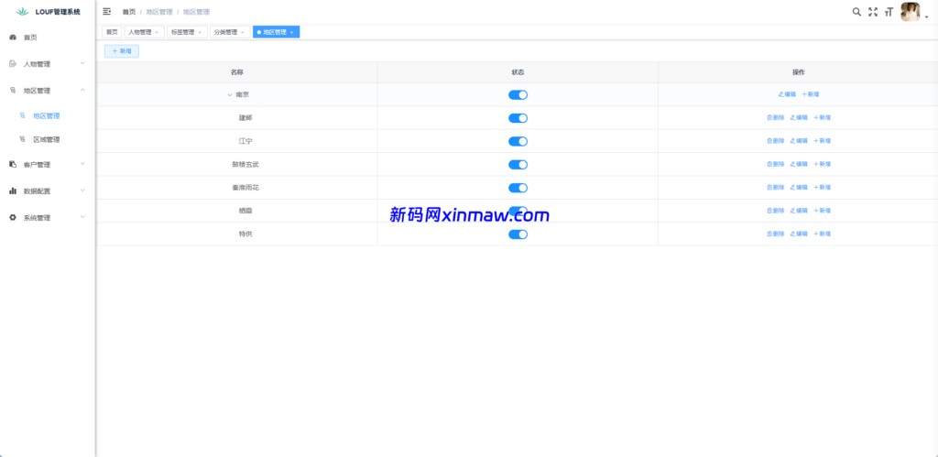Open the font size setting icon

tap(889, 11)
